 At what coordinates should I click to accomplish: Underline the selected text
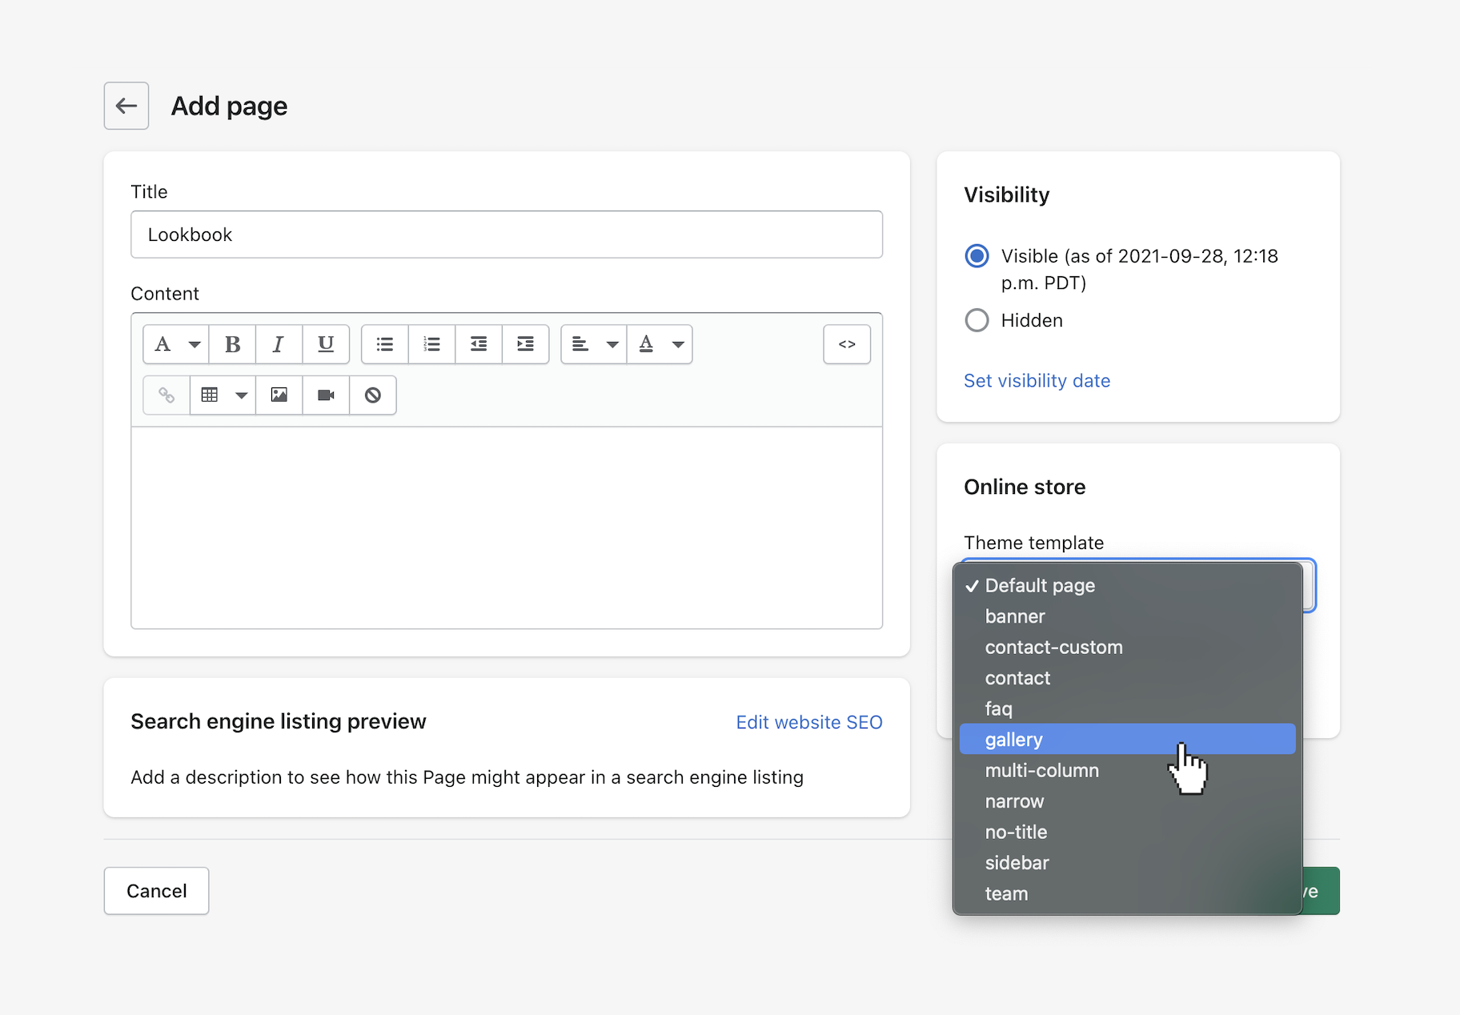point(326,344)
